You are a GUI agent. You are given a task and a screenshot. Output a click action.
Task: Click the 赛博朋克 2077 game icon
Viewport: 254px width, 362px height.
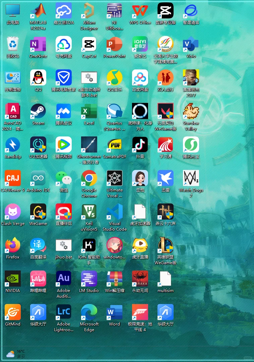191,77
